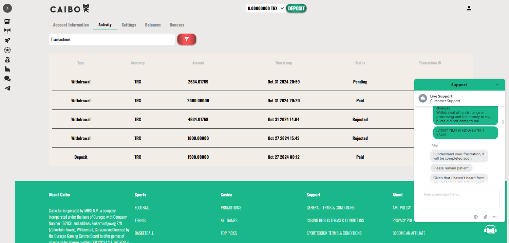The image size is (509, 243).
Task: Attach a file with paperclip icon
Action: [x=485, y=217]
